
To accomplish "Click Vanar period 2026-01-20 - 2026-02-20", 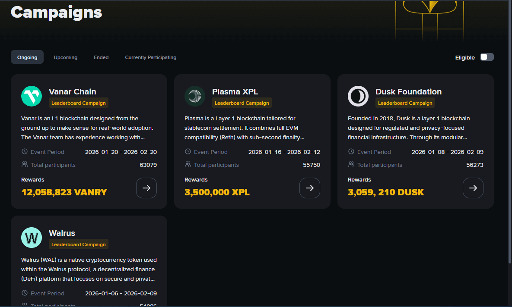I will coord(121,152).
